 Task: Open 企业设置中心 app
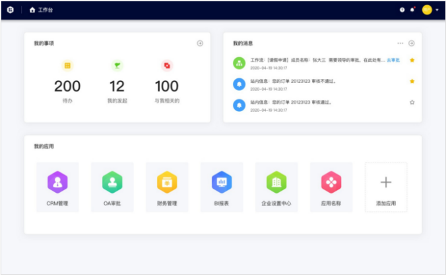coord(276,182)
